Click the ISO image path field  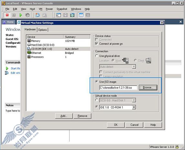tap(118, 88)
